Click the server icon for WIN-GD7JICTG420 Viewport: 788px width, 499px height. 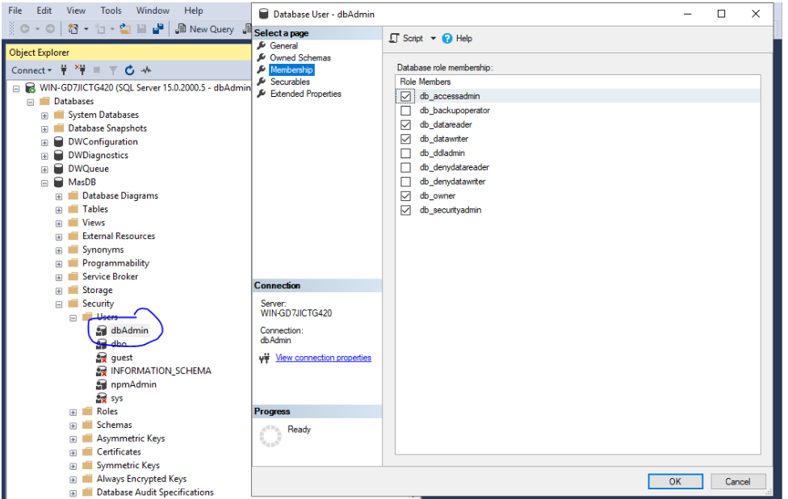pos(30,88)
